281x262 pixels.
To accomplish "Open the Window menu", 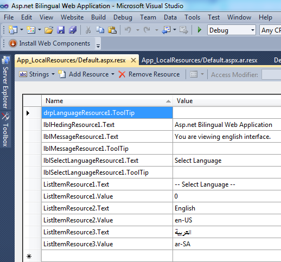I will click(239, 17).
